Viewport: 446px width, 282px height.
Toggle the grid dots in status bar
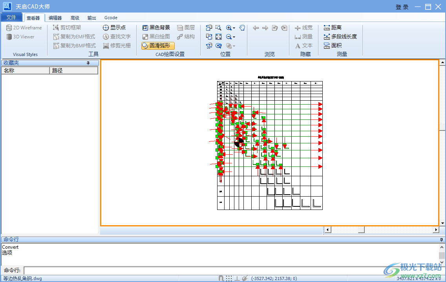(229, 278)
